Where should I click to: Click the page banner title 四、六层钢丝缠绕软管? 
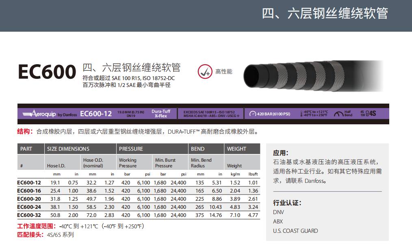pyautogui.click(x=325, y=13)
